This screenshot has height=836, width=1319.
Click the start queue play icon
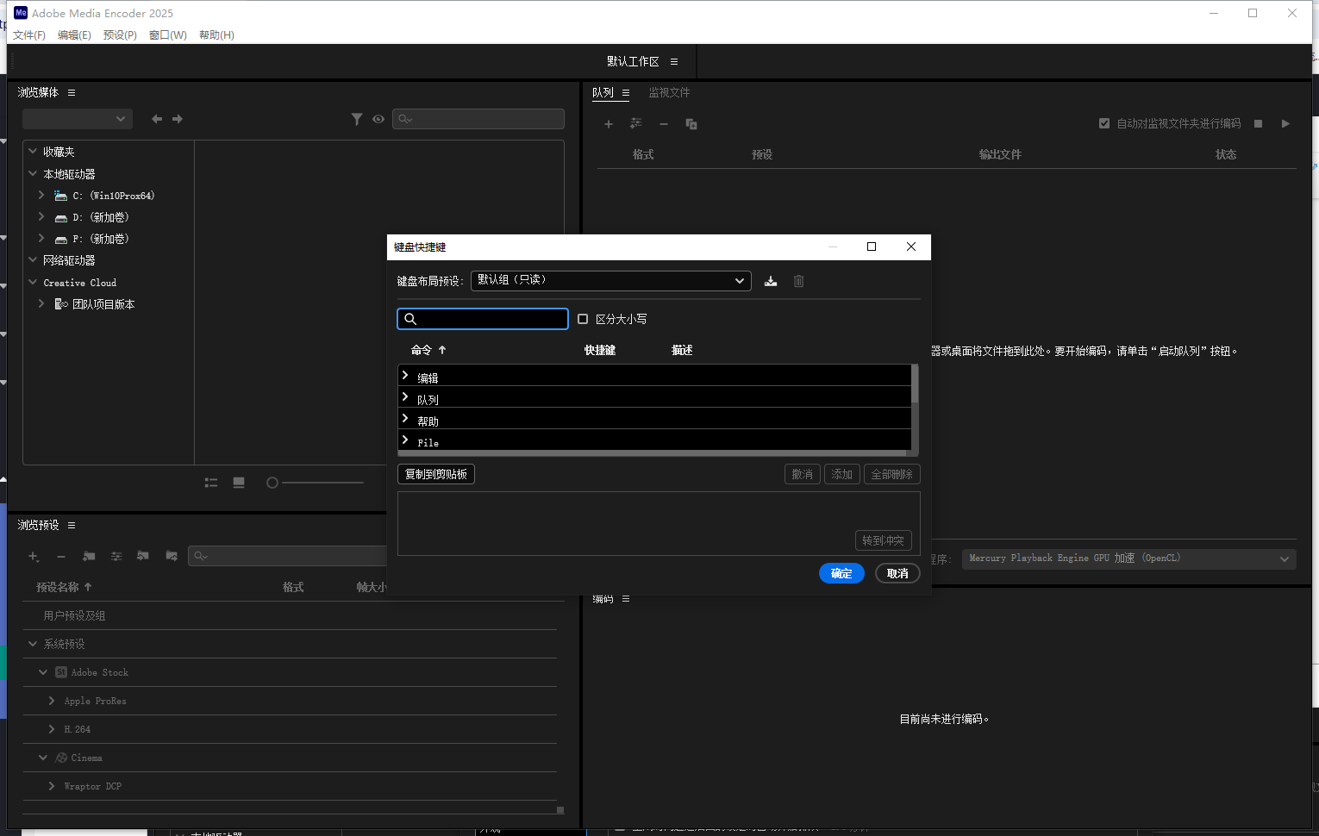[x=1285, y=124]
